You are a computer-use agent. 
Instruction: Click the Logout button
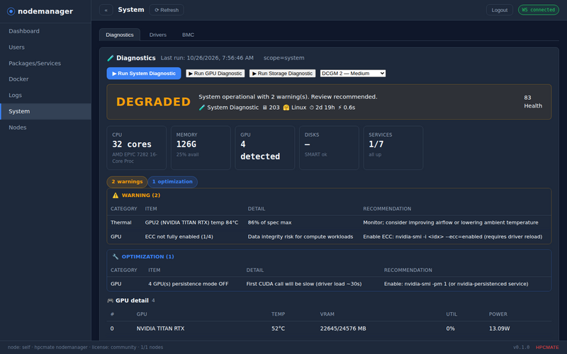500,10
